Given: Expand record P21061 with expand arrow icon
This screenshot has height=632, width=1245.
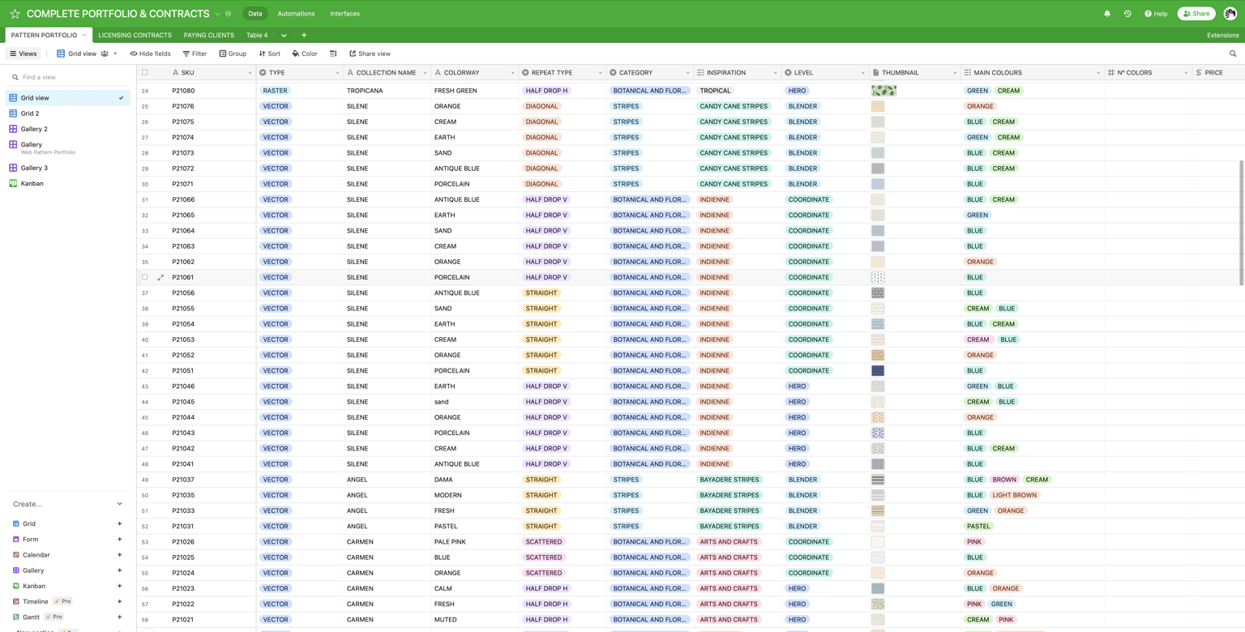Looking at the screenshot, I should (160, 278).
